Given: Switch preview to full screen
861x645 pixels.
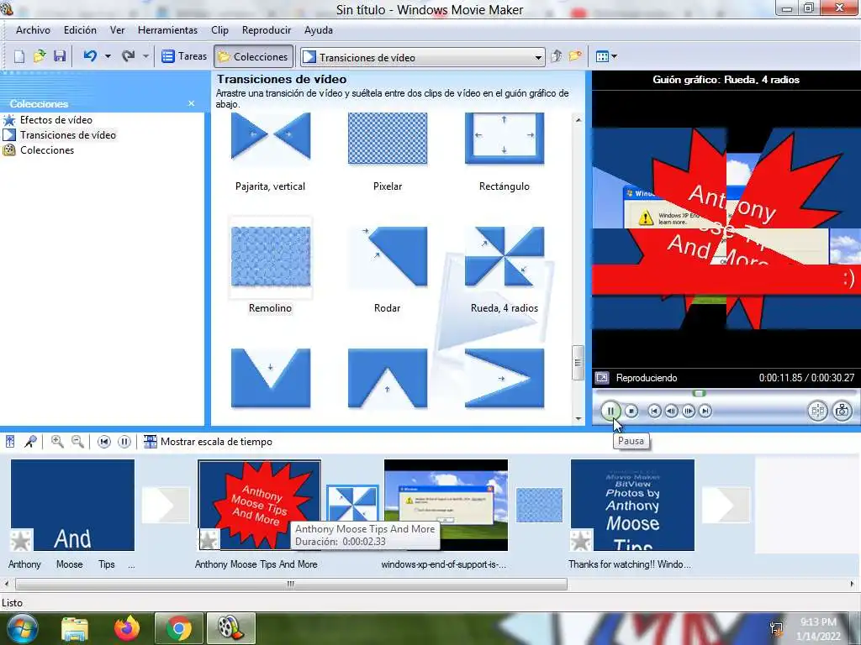Looking at the screenshot, I should [x=602, y=378].
